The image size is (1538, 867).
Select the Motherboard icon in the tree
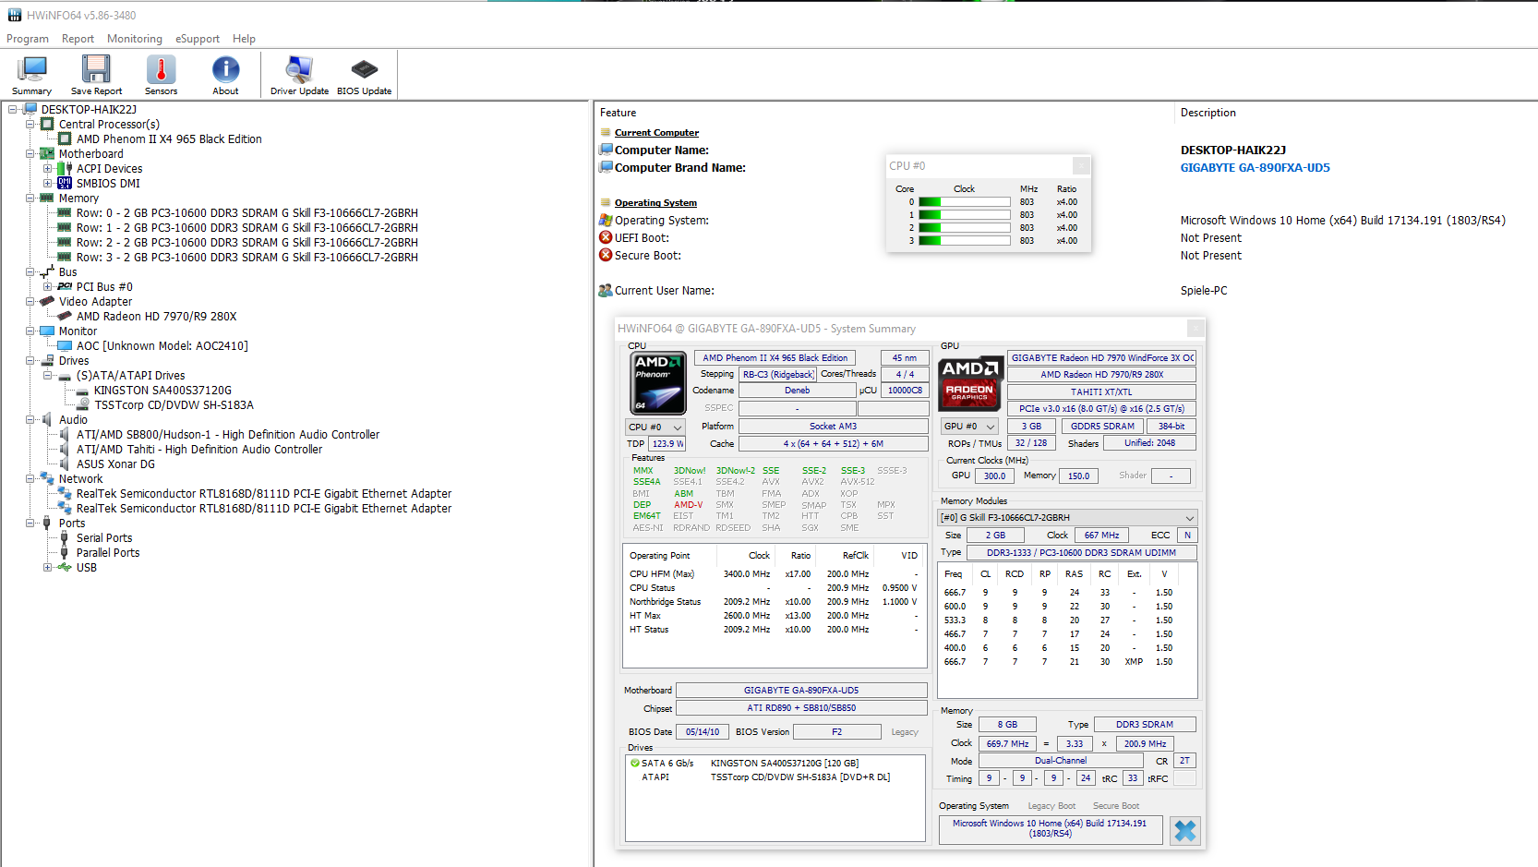(48, 153)
